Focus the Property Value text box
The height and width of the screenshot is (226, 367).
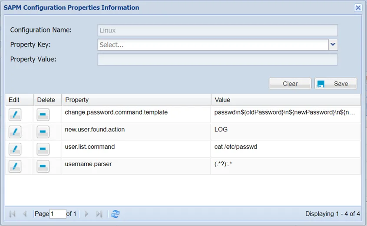tap(218, 59)
